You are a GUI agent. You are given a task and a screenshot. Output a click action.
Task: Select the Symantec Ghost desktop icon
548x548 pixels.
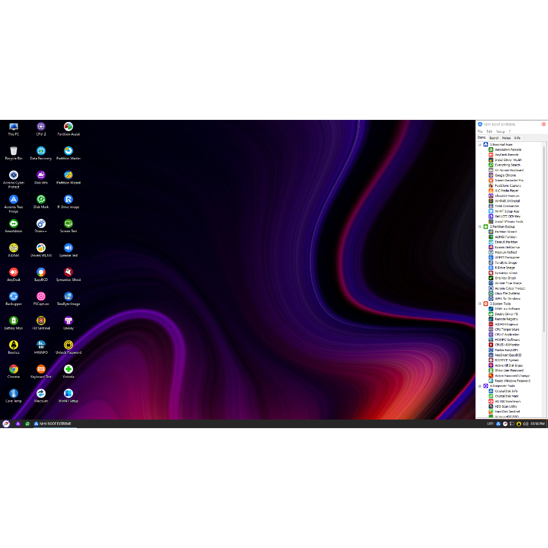tap(68, 272)
